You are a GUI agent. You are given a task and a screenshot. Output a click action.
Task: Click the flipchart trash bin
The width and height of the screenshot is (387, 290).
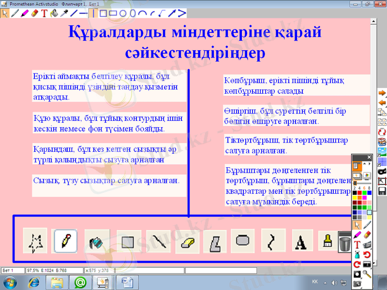click(344, 243)
